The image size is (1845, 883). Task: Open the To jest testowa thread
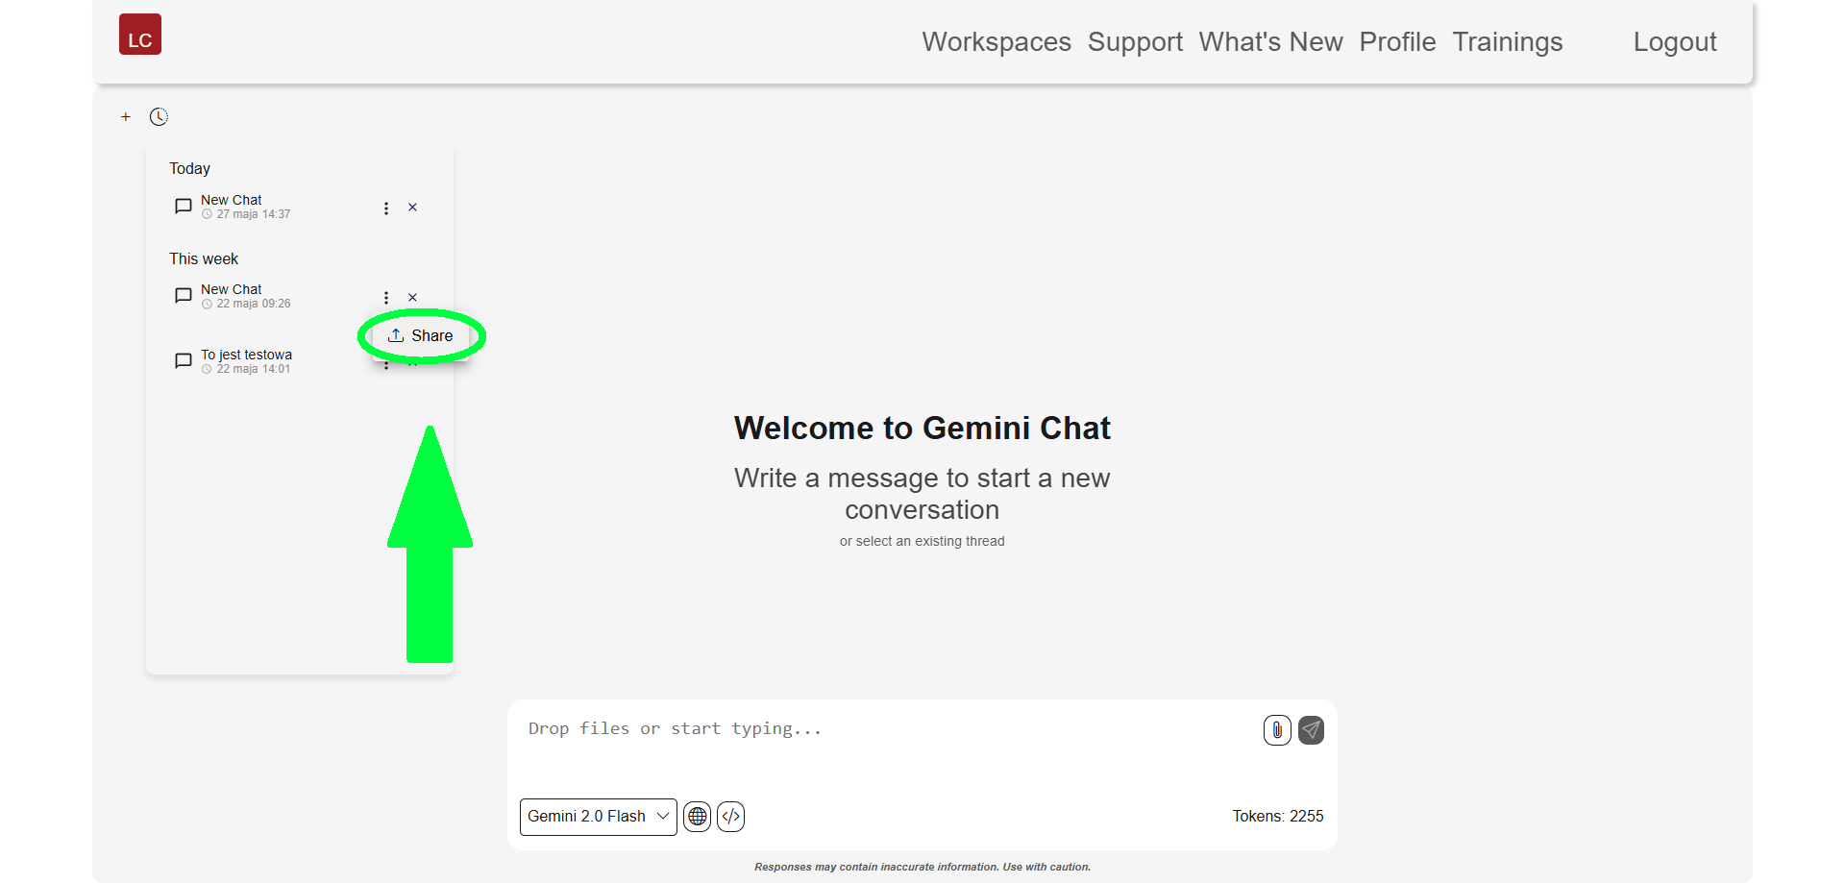point(246,361)
